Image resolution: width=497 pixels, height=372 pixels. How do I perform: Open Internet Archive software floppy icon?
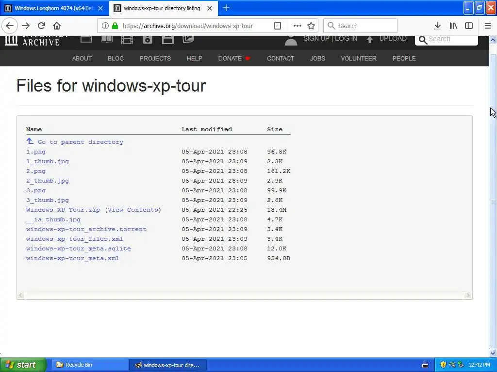(167, 40)
